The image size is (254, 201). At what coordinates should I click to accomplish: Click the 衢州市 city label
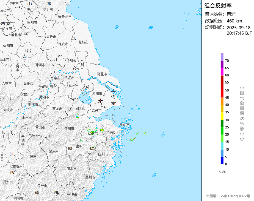coord(53,152)
